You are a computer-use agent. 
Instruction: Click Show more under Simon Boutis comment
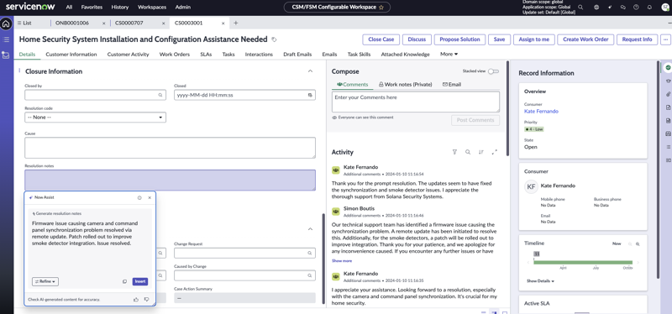(x=342, y=260)
